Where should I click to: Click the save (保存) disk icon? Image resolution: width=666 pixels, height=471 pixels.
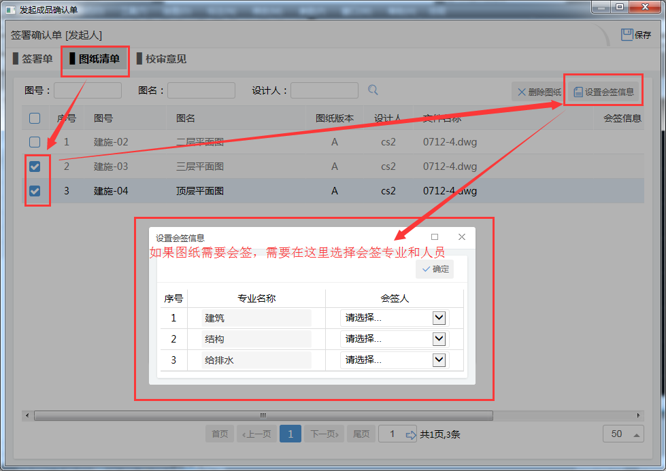(627, 35)
